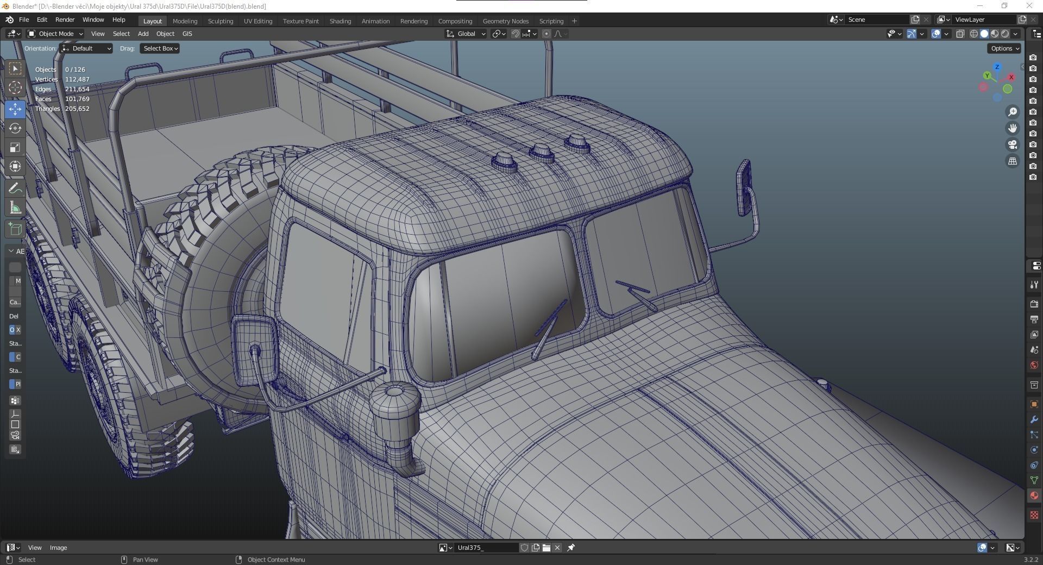Open the Object Data properties tab
The height and width of the screenshot is (565, 1043).
tap(1034, 480)
